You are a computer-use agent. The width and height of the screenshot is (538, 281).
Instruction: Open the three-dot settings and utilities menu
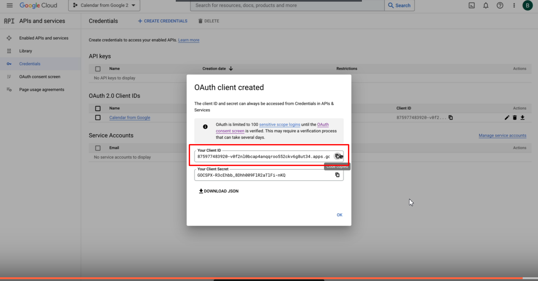tap(514, 5)
